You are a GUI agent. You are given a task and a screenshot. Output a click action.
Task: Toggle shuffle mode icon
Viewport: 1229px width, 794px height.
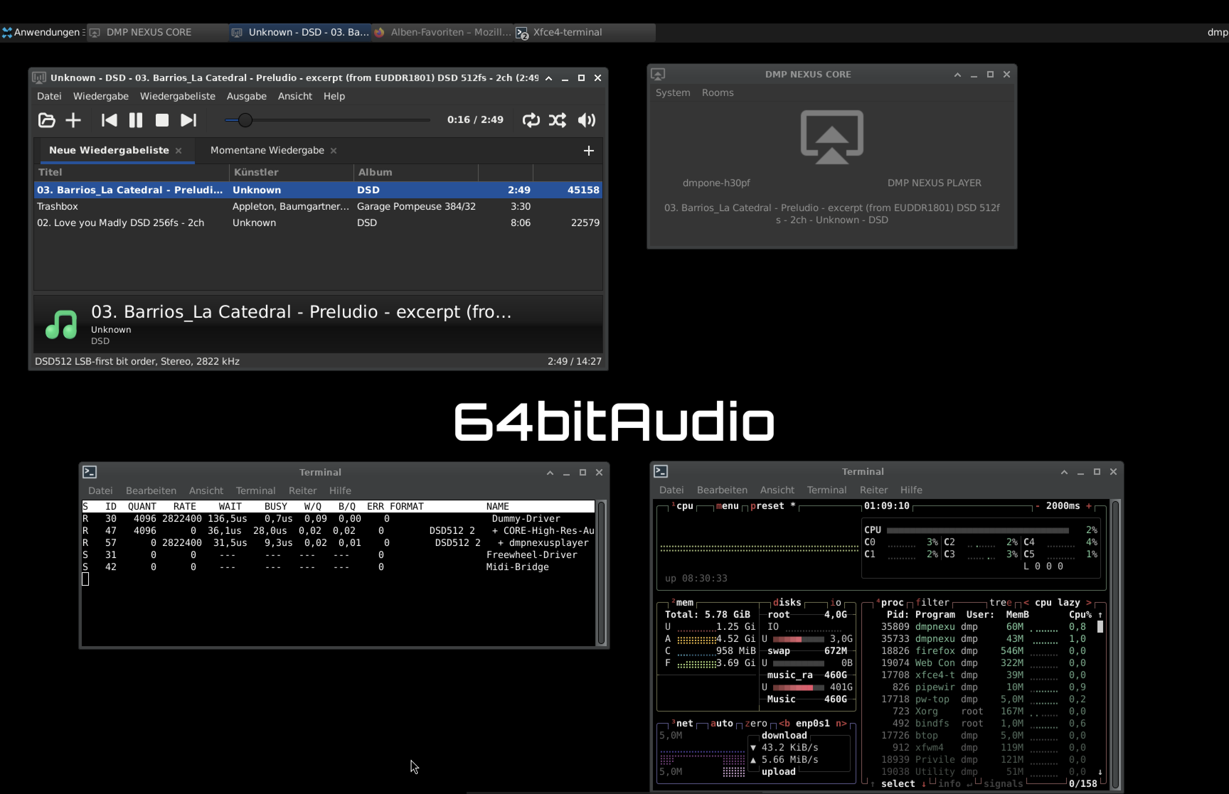pos(558,120)
